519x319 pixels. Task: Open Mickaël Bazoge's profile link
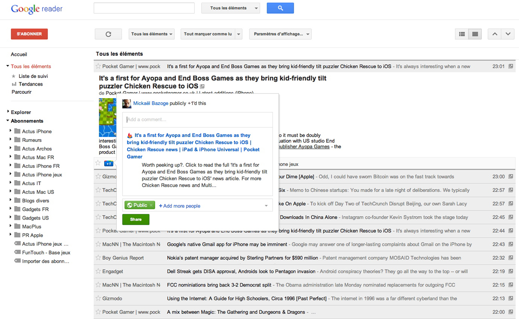[x=151, y=103]
